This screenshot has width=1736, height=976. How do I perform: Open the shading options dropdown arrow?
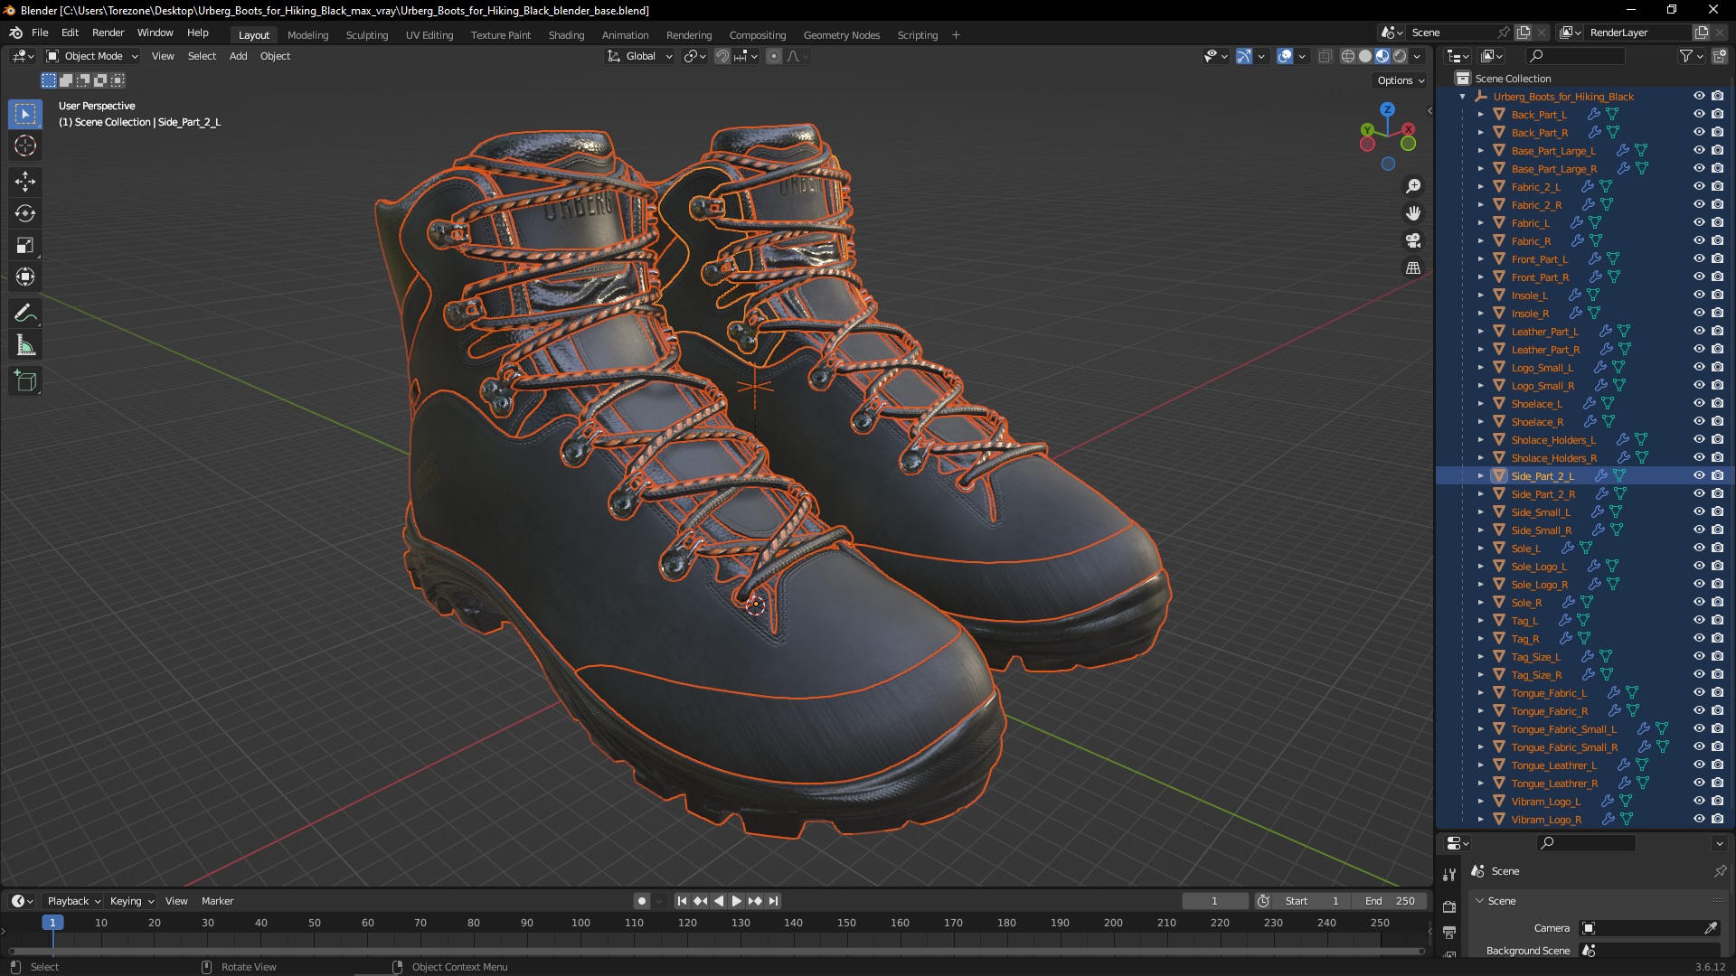[x=1418, y=56]
